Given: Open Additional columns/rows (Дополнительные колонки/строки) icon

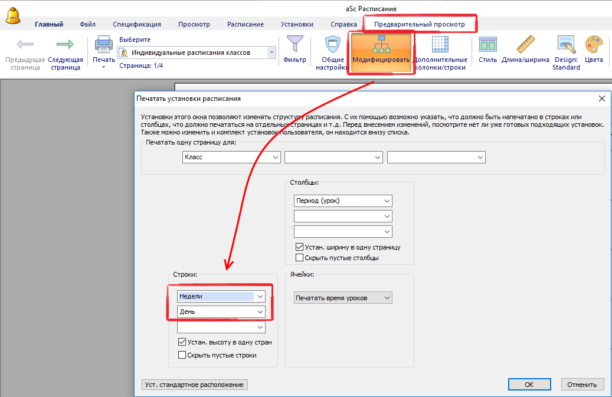Looking at the screenshot, I should coord(440,45).
